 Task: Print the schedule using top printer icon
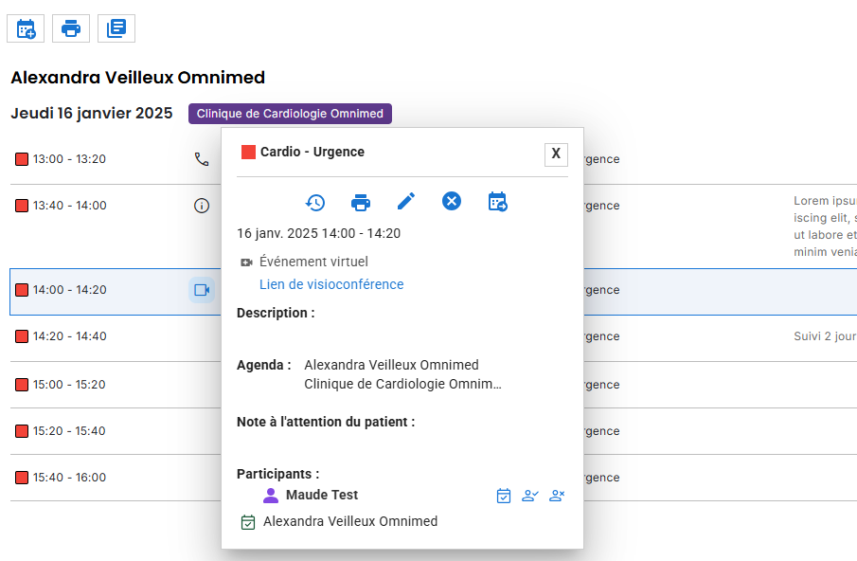point(71,28)
